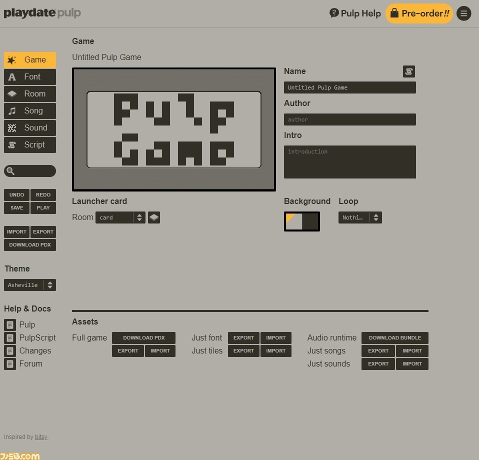Open the Changes link
The width and height of the screenshot is (479, 460).
pos(35,351)
